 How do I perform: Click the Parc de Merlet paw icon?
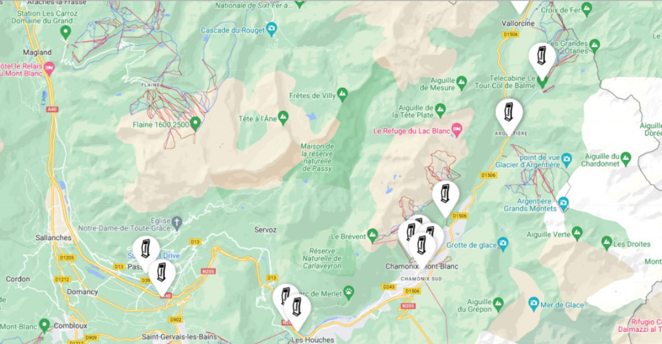[348, 292]
